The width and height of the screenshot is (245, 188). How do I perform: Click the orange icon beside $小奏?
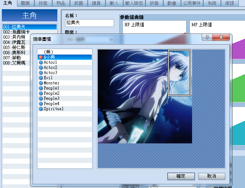point(41,57)
